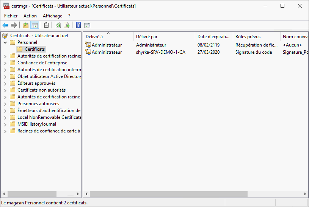Click the Export list toolbar icon
This screenshot has height=207, width=309.
(67, 25)
